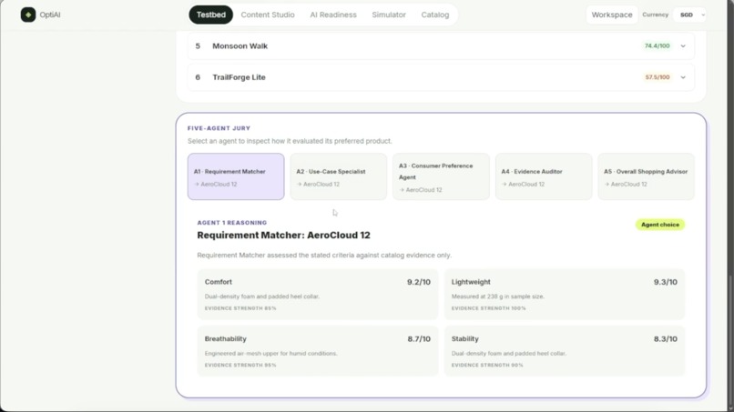Select agent A5 Overall Shopping Advisor card
734x412 pixels.
coord(646,176)
